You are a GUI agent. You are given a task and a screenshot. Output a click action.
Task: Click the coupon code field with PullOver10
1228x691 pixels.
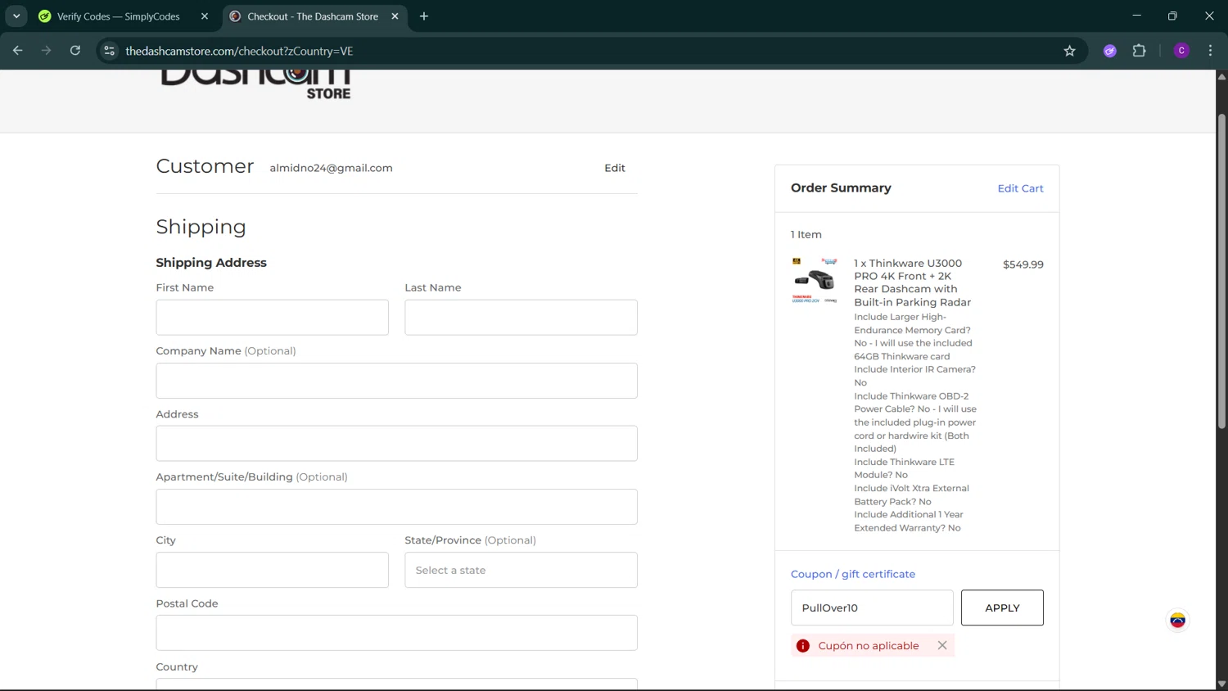[872, 607]
